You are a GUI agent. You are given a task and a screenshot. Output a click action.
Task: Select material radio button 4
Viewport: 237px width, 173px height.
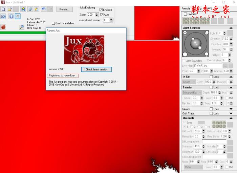pyautogui.click(x=206, y=127)
